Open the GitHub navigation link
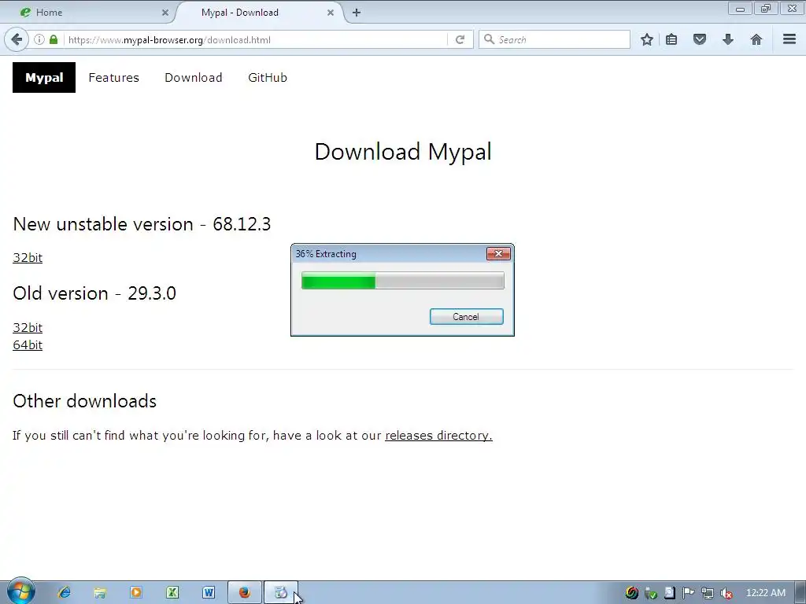This screenshot has width=806, height=604. (268, 78)
